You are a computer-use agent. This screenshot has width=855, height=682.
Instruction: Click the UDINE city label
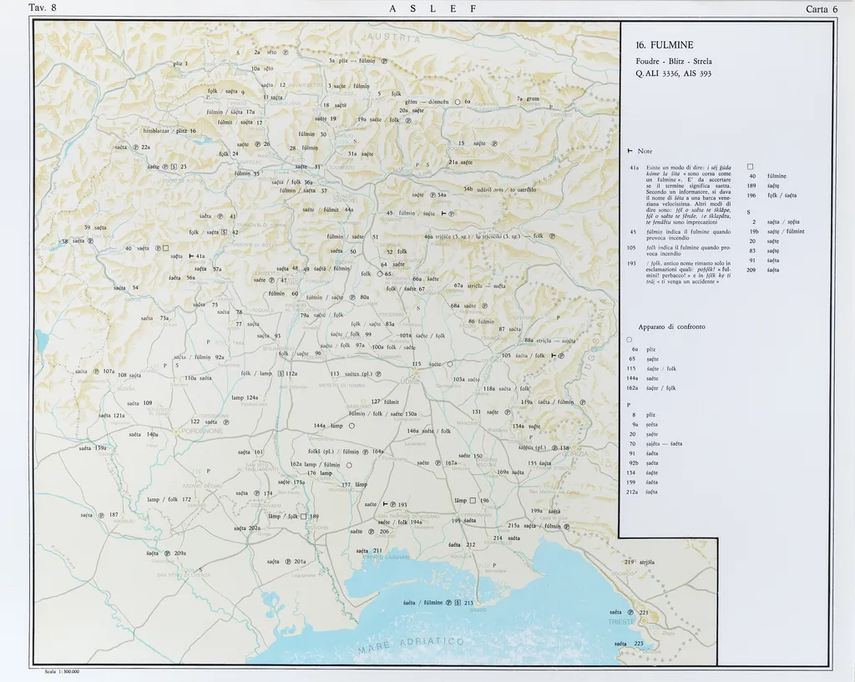409,381
